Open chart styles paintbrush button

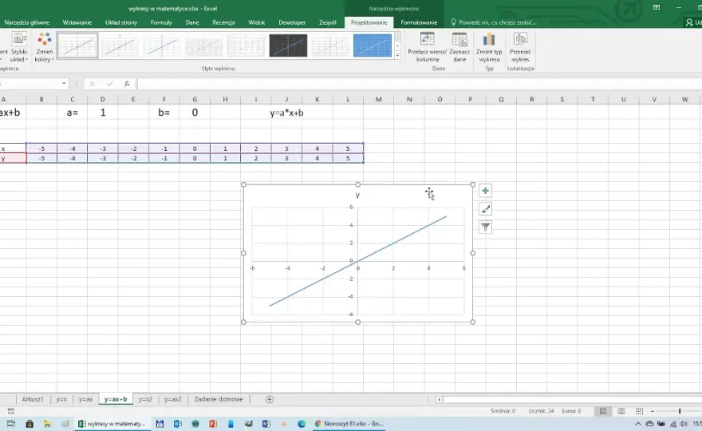485,209
